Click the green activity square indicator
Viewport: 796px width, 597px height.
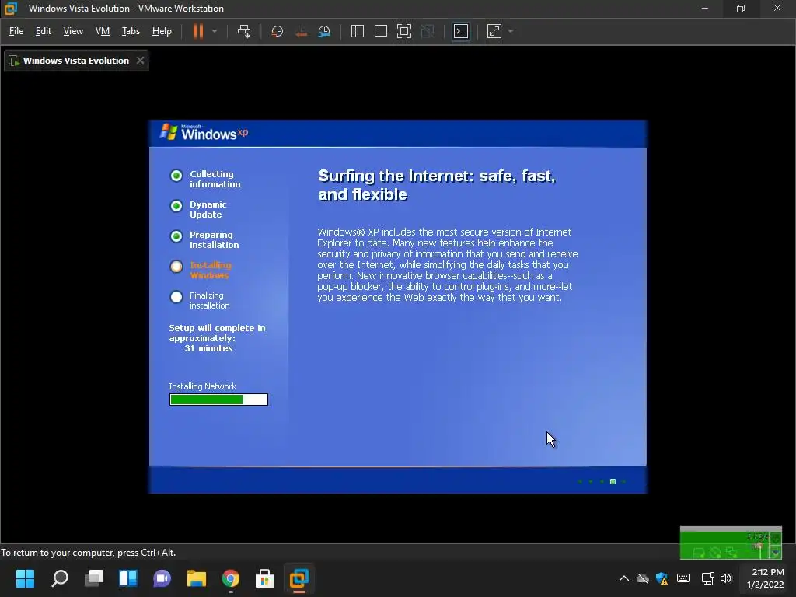[613, 481]
